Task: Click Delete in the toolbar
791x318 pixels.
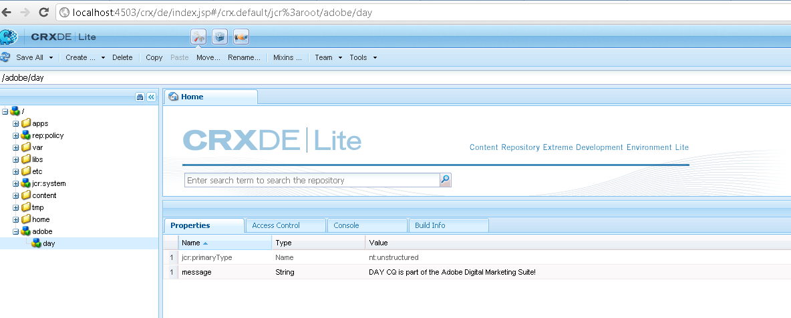Action: [x=122, y=57]
